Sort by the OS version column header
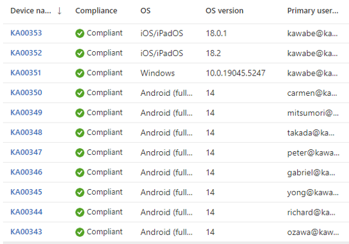Screen dimensions: 349x244 click(x=225, y=11)
